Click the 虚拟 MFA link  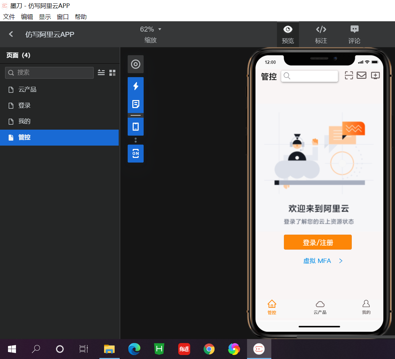pyautogui.click(x=317, y=261)
